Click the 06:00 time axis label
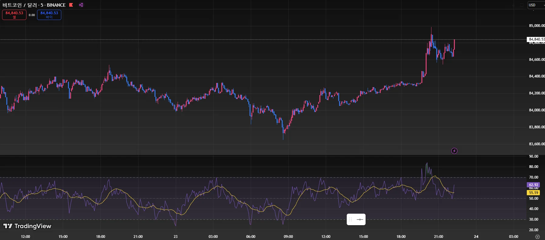 click(251, 237)
